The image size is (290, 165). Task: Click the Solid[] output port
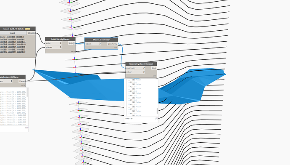click(71, 43)
